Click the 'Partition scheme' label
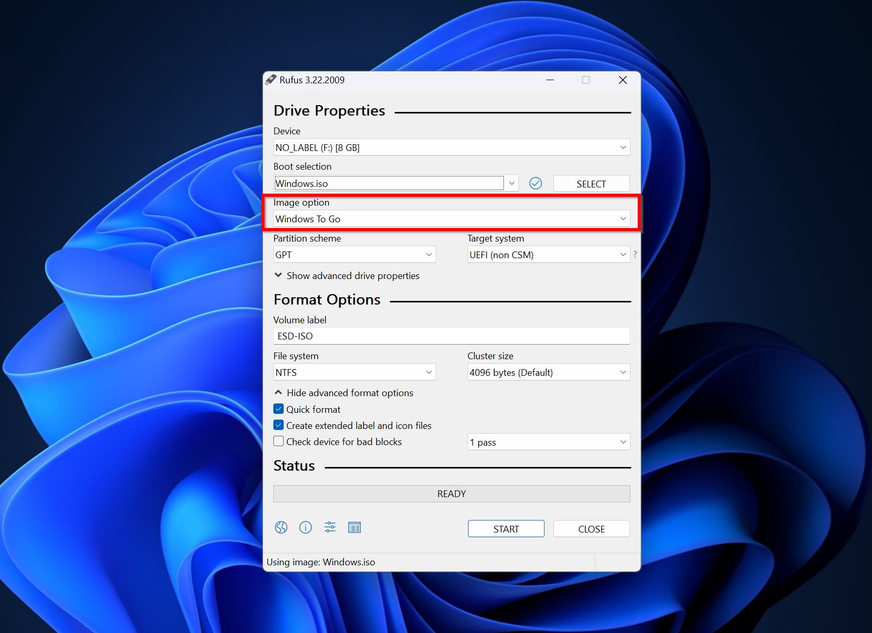 click(x=307, y=238)
